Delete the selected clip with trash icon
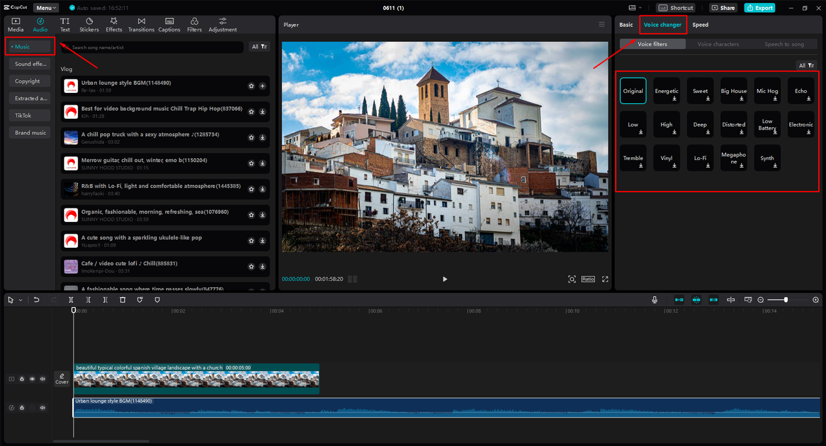This screenshot has height=446, width=826. tap(123, 300)
